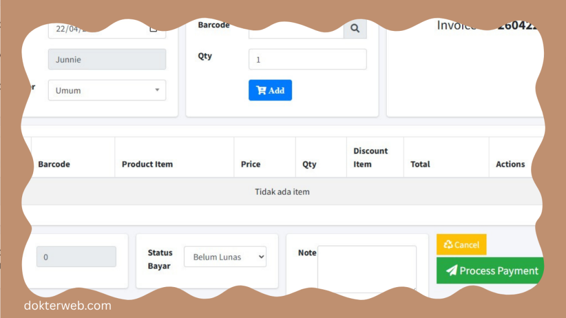This screenshot has width=566, height=318.
Task: Click the Tidak ada item empty row
Action: pyautogui.click(x=282, y=192)
